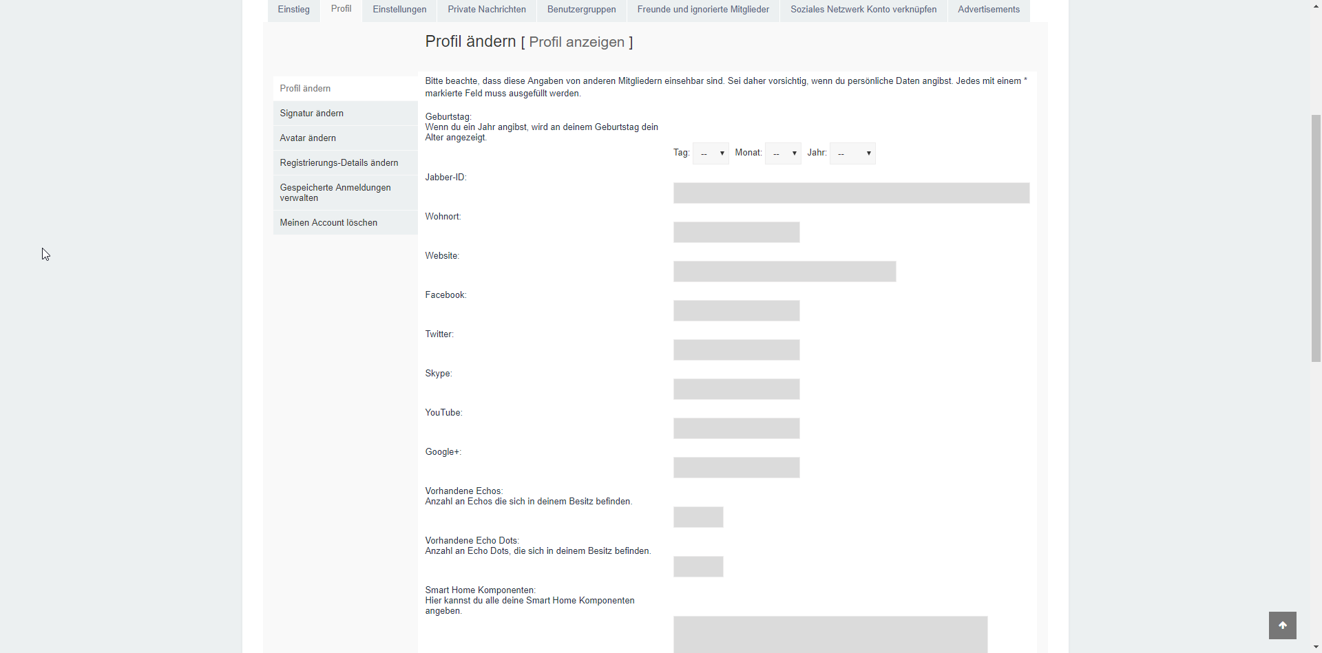Screen dimensions: 1322x653
Task: Open the Benutzergruppen tab
Action: (x=581, y=10)
